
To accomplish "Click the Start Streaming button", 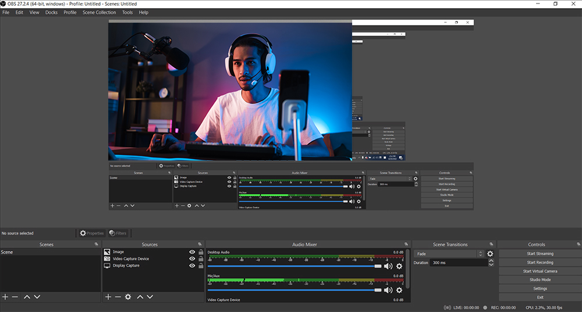I will 540,254.
